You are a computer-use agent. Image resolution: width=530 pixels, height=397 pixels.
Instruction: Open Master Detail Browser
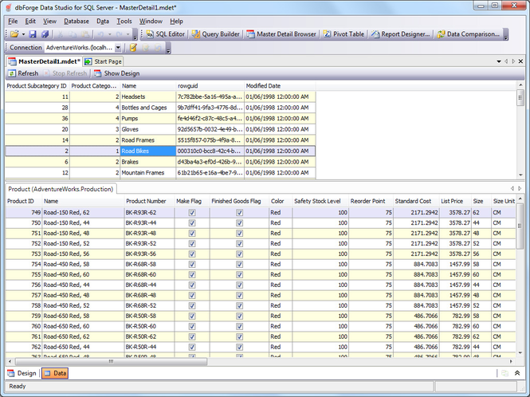(x=281, y=34)
